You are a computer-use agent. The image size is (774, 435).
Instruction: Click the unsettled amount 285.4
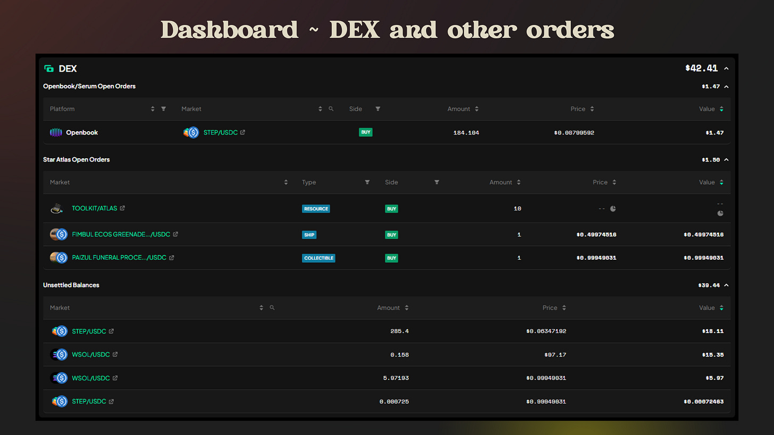pos(399,331)
